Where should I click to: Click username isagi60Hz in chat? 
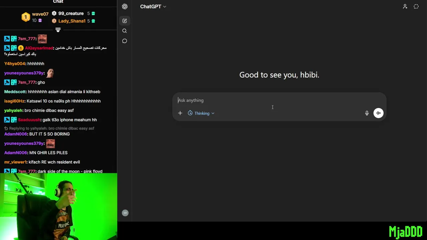(14, 101)
